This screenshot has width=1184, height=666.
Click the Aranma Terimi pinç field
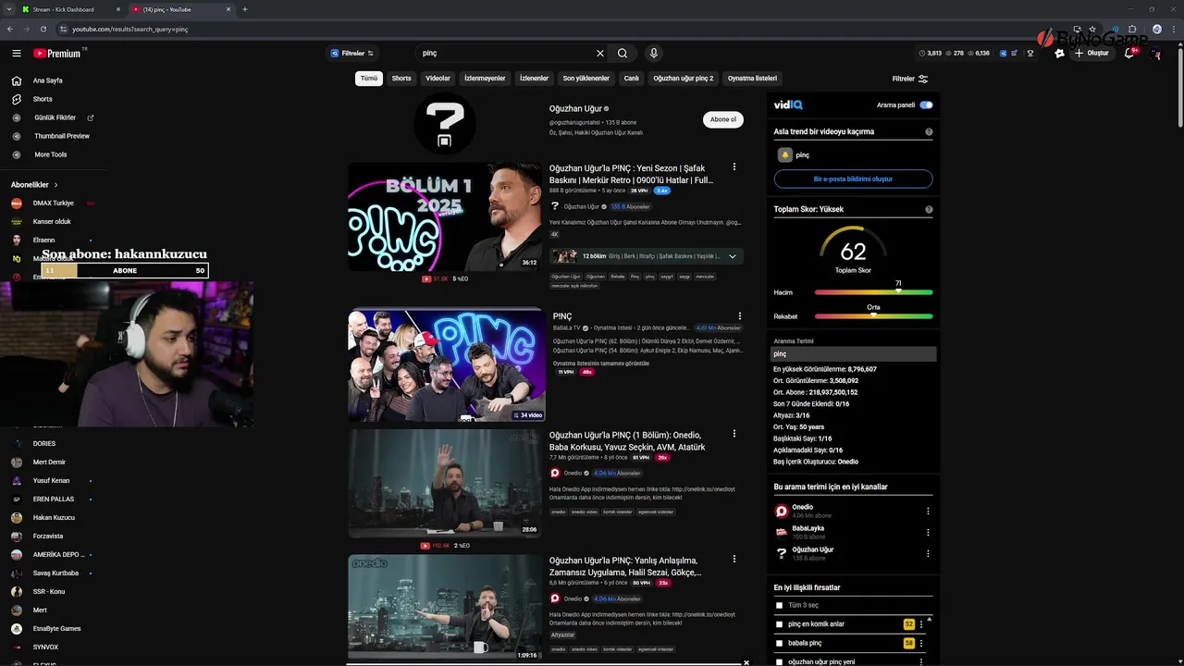click(x=855, y=354)
